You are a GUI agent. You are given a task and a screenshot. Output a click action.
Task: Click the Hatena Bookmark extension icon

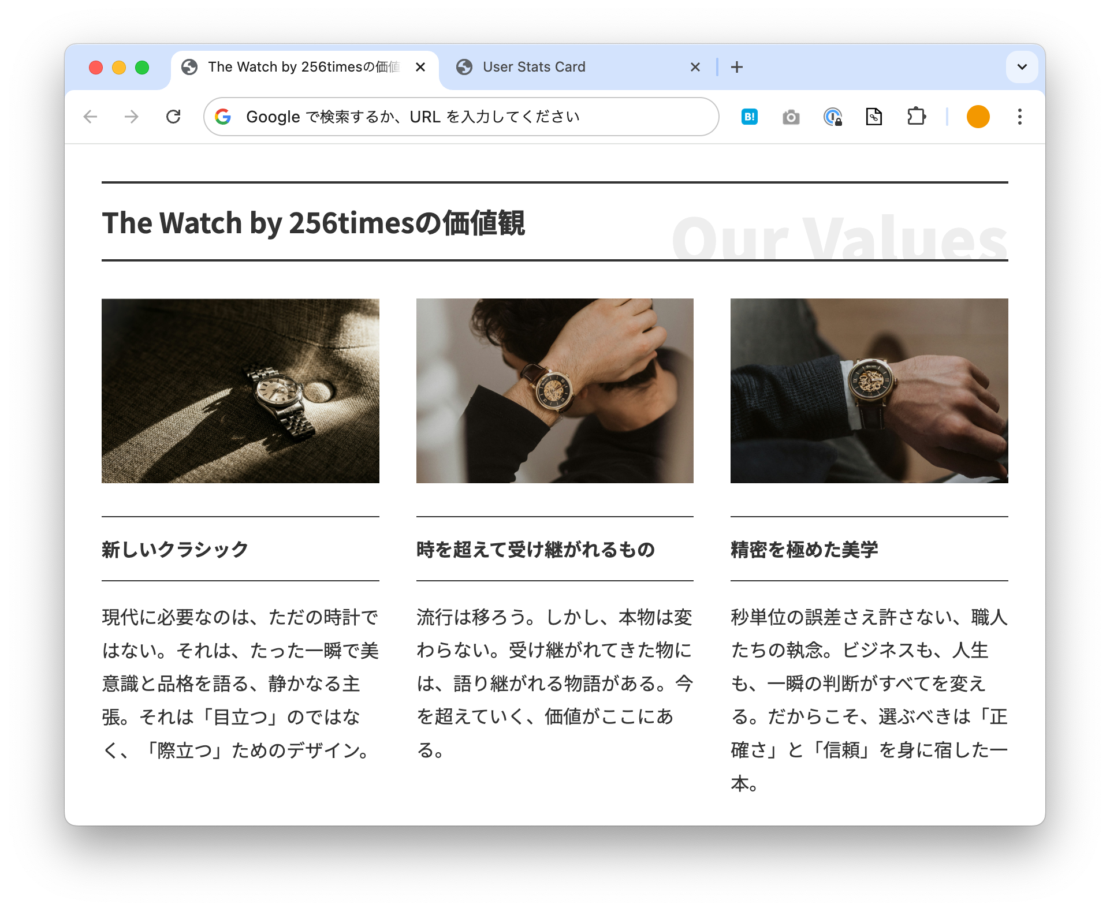click(749, 117)
